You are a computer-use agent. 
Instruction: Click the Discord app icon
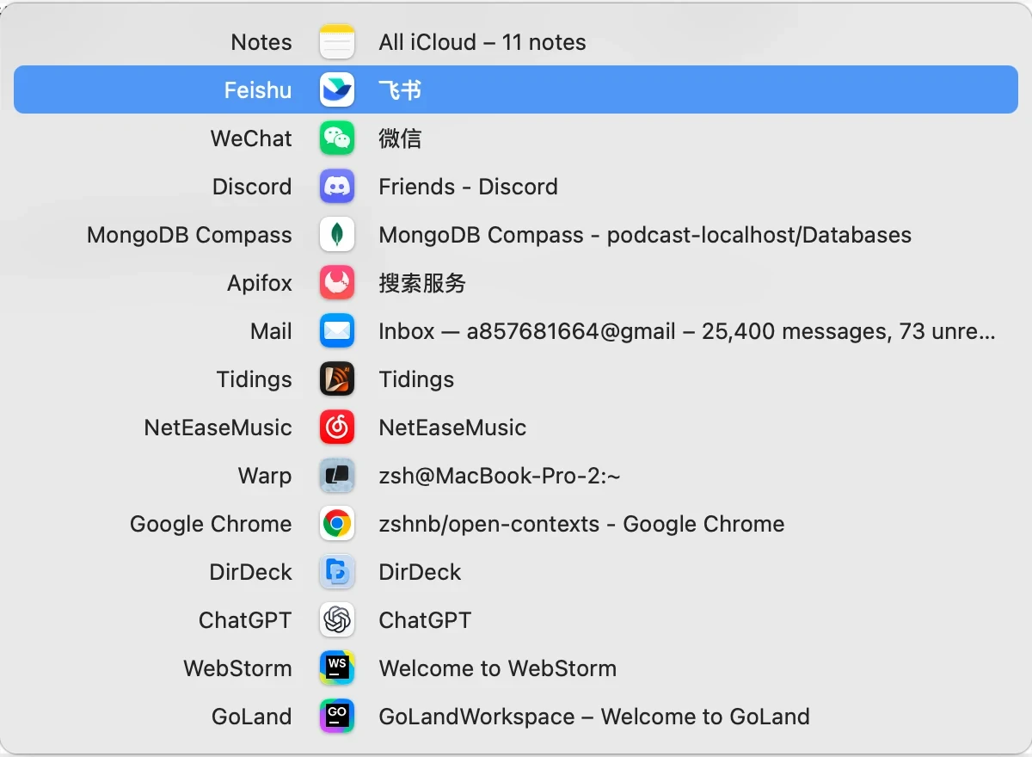pyautogui.click(x=337, y=187)
